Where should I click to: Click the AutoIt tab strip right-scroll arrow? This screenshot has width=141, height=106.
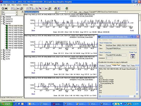pyautogui.click(x=138, y=65)
